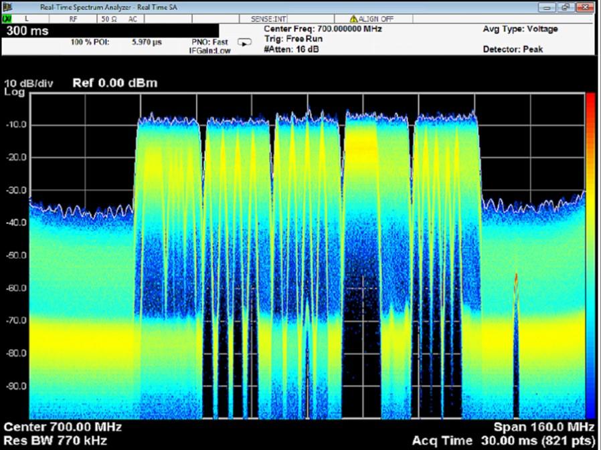Screen dimensions: 601x450
Task: Click the persistence color scale bar
Action: (590, 255)
